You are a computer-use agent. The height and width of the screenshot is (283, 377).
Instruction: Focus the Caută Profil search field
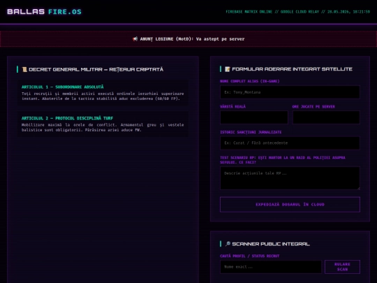tap(271, 267)
